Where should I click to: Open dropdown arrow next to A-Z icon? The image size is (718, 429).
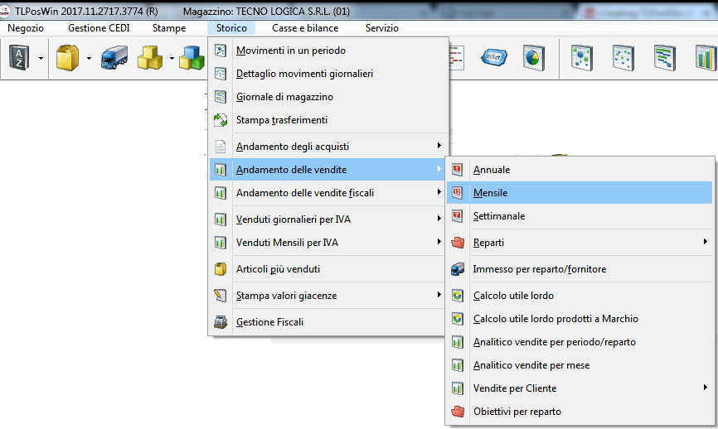[40, 59]
